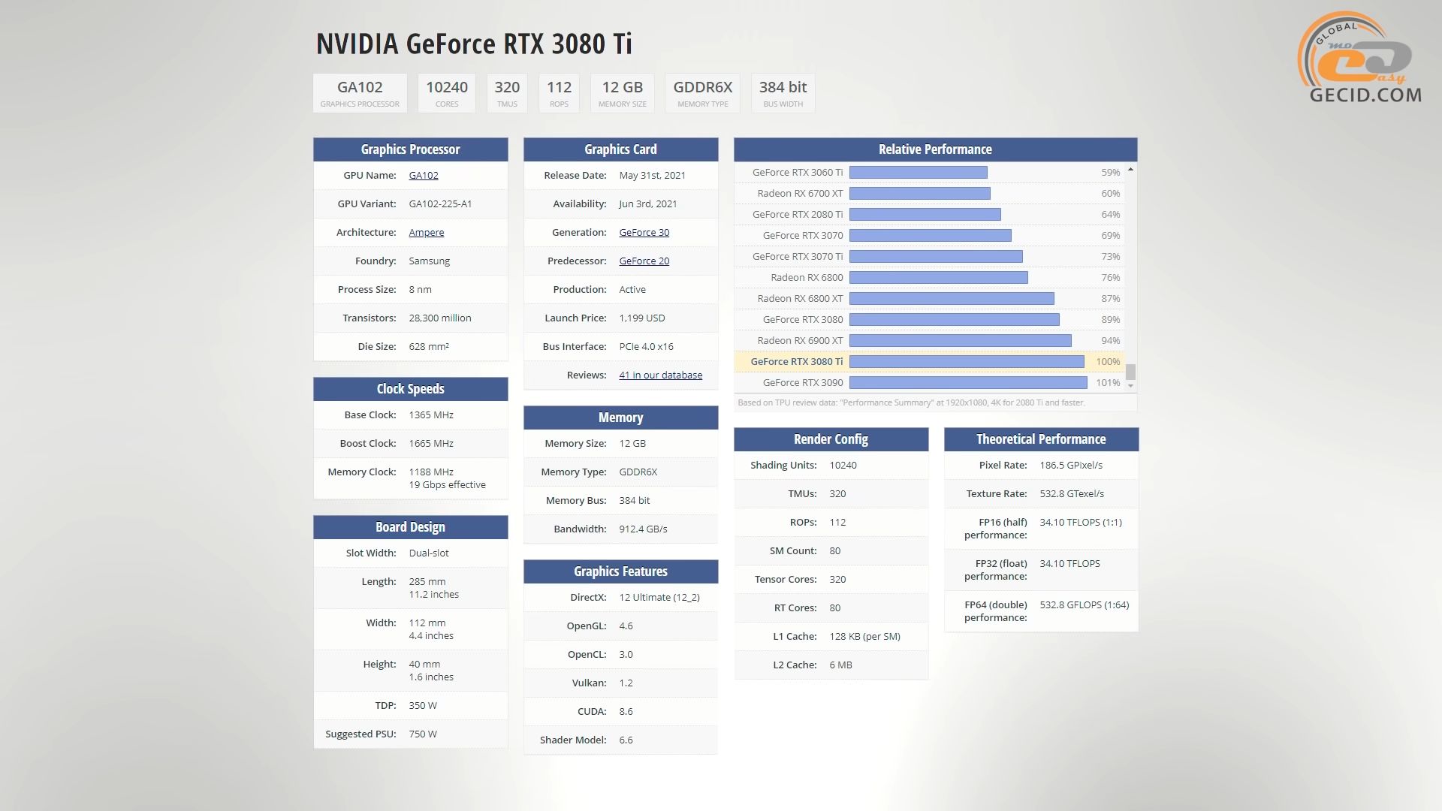Click the scroll-up arrow in Relative Performance
Image resolution: width=1442 pixels, height=811 pixels.
(1130, 170)
